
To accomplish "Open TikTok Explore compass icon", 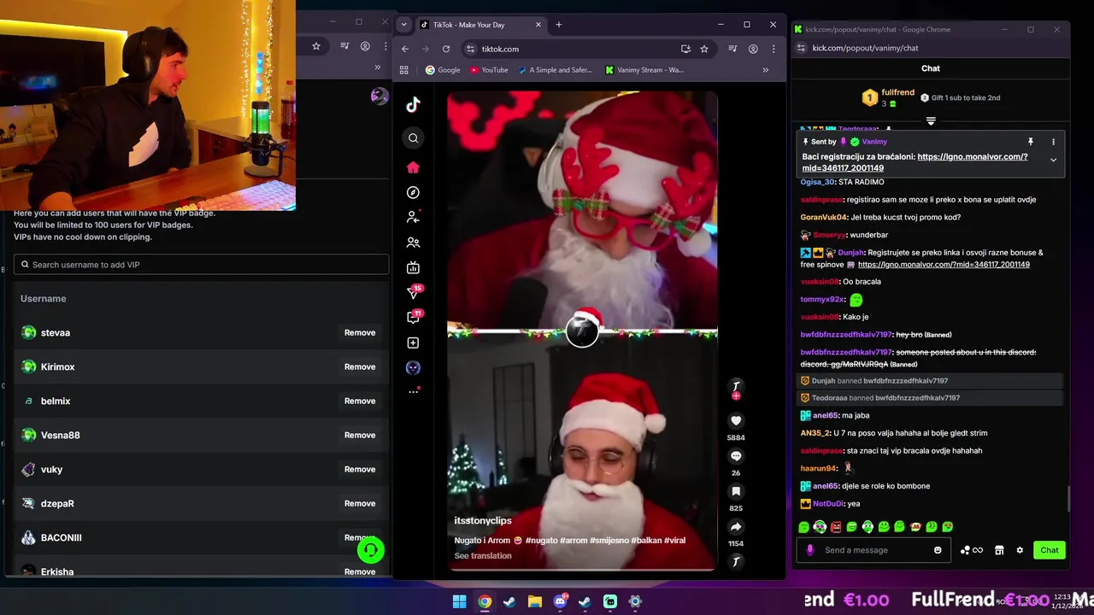I will click(413, 193).
